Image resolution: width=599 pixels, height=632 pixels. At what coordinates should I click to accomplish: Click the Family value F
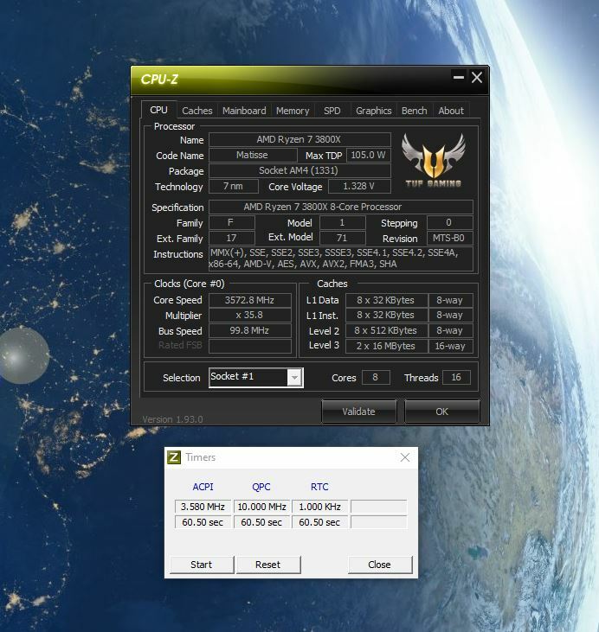231,222
